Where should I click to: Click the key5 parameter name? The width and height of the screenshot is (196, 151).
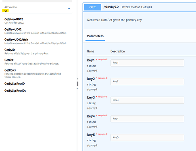91,135
